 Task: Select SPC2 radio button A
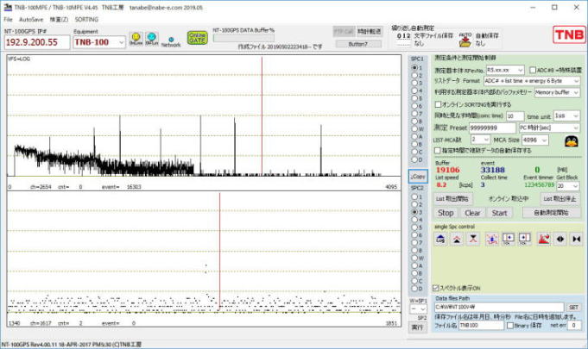(414, 265)
